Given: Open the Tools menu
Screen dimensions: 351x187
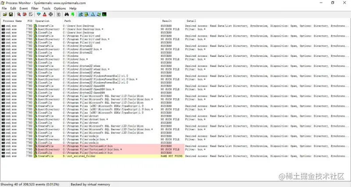Looking at the screenshot, I should click(x=46, y=8).
